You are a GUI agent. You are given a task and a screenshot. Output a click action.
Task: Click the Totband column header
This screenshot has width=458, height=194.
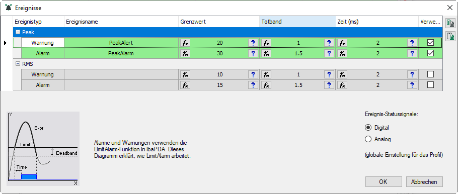(x=297, y=22)
